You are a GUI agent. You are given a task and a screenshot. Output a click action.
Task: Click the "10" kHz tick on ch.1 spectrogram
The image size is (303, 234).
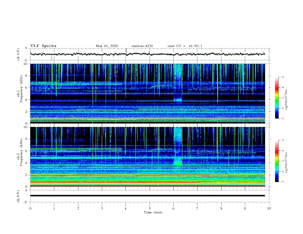[x=26, y=64]
